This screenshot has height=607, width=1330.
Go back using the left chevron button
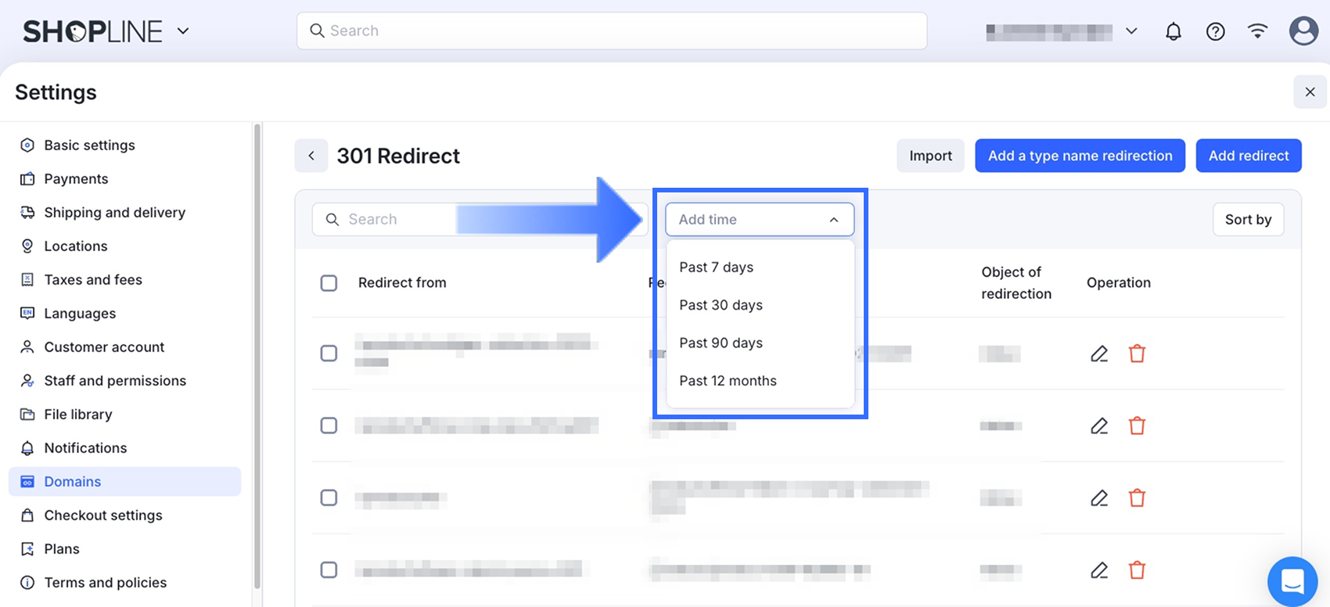click(311, 156)
